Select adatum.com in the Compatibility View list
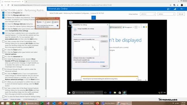 77,41
